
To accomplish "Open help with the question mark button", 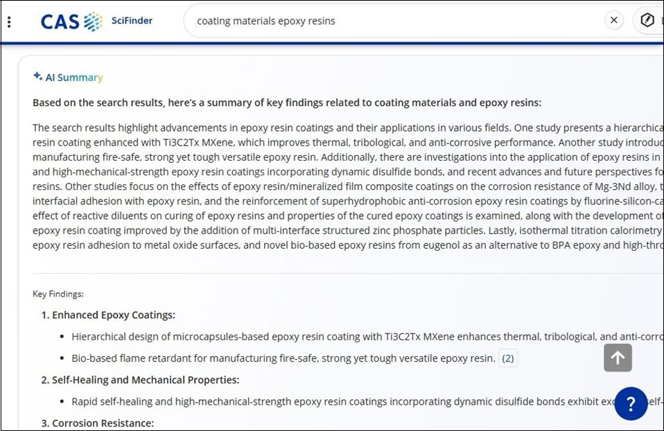I will pyautogui.click(x=631, y=404).
